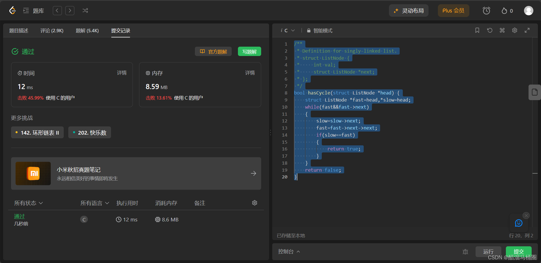
Task: Click 运行 to run code
Action: pyautogui.click(x=488, y=251)
